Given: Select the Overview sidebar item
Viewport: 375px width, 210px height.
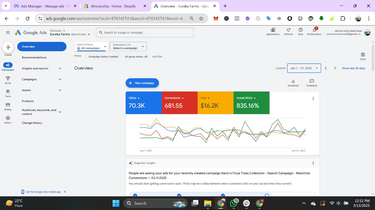Looking at the screenshot, I should (42, 47).
